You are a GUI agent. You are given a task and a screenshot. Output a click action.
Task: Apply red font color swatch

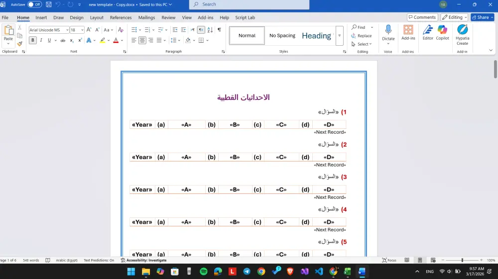click(x=116, y=40)
